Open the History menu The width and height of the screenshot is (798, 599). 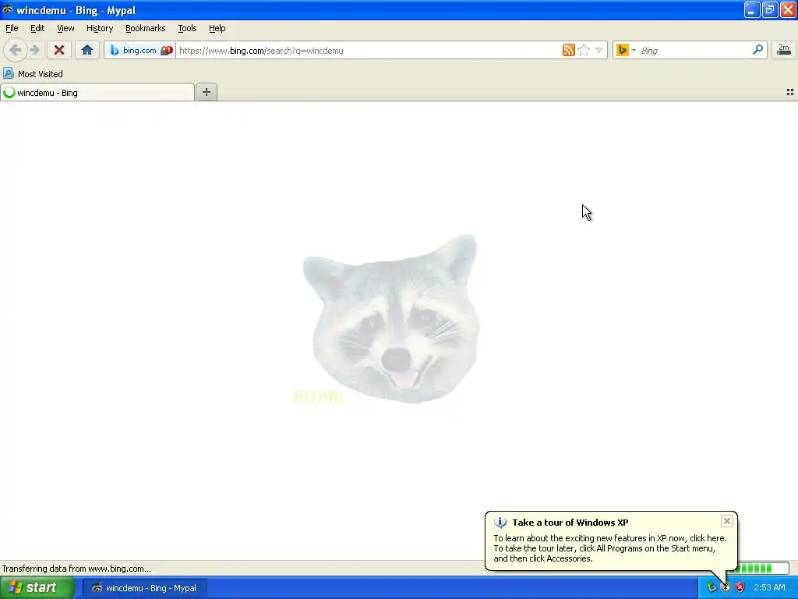100,28
